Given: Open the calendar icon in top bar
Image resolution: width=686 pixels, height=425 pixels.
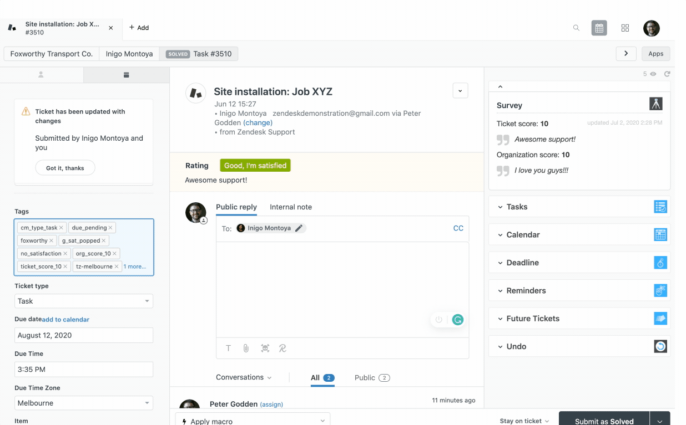Looking at the screenshot, I should pyautogui.click(x=599, y=28).
